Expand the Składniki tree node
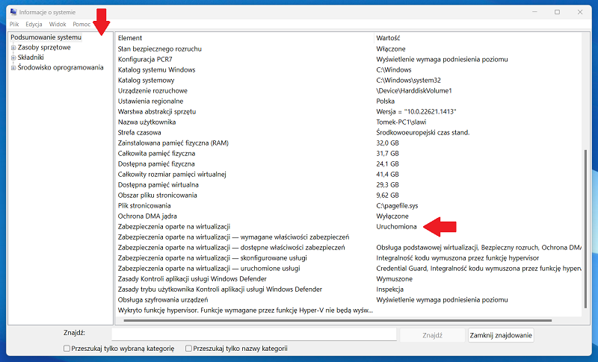Screen dimensions: 598x362 (13, 57)
